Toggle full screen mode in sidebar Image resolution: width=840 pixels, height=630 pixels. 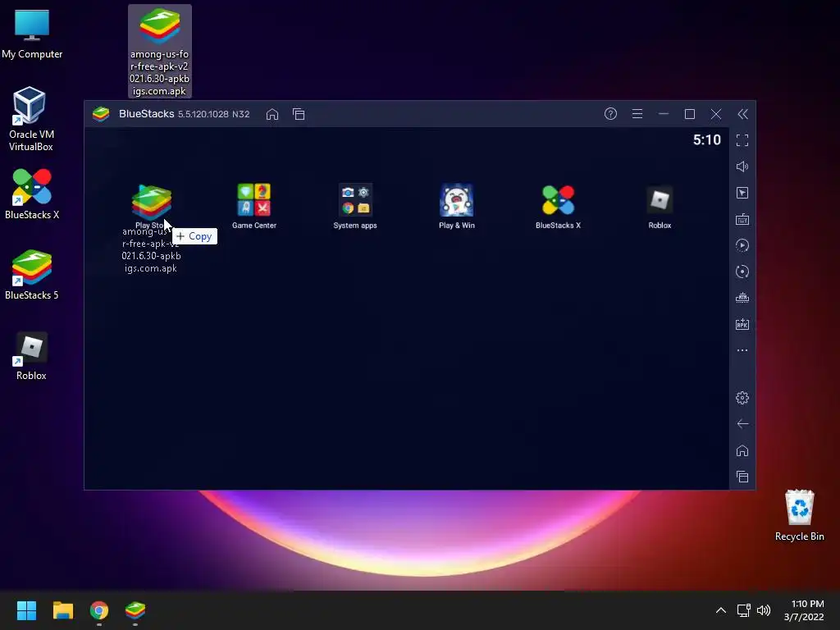click(x=742, y=140)
